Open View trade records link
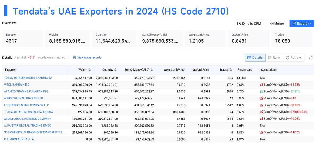This screenshot has height=144, width=316. point(87,58)
